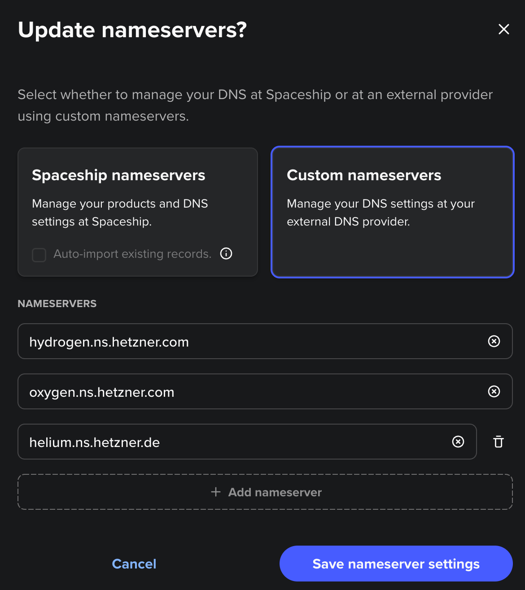
Task: Click Save nameserver settings button
Action: coord(396,564)
